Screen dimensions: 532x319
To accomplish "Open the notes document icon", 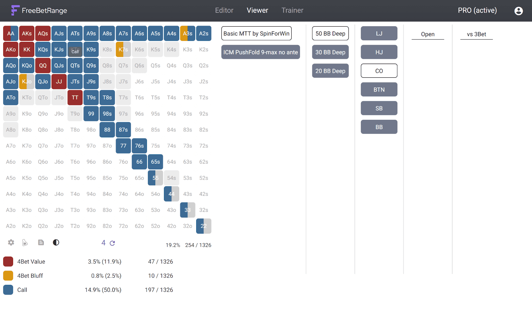I will [x=41, y=243].
